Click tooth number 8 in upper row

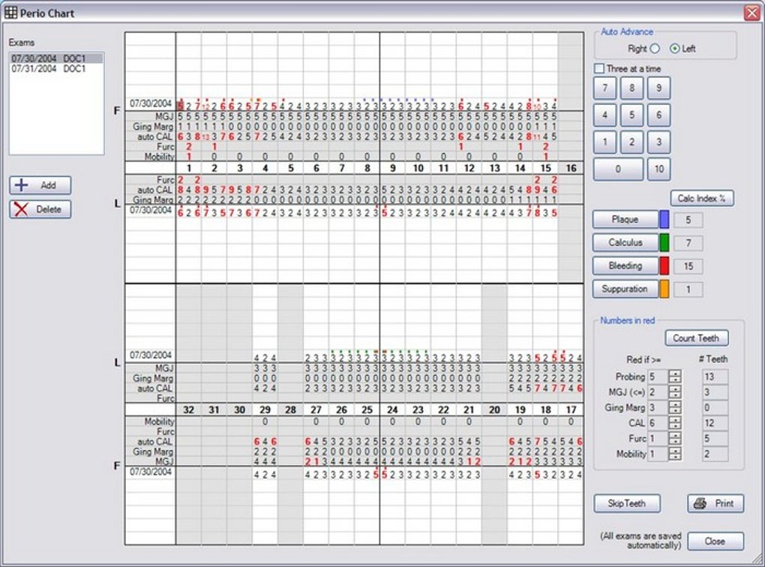[x=367, y=168]
